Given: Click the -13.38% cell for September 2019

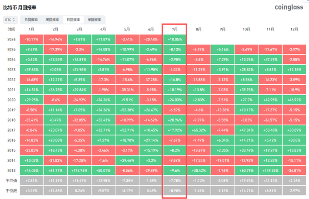Looking at the screenshot, I should 223,110.
